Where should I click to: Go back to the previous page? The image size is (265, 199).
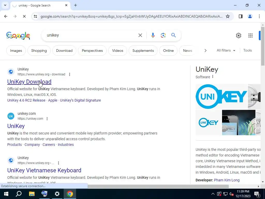click(6, 16)
